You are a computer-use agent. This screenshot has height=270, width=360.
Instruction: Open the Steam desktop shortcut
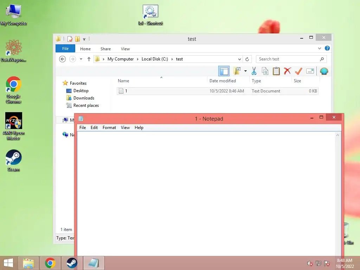click(13, 161)
